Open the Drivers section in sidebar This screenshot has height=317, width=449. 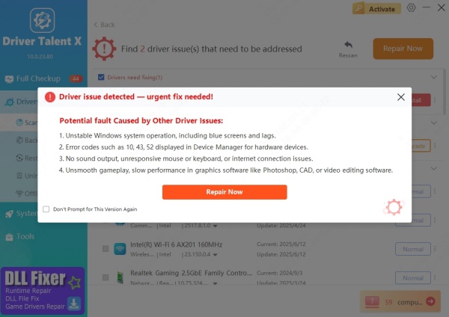coord(20,102)
